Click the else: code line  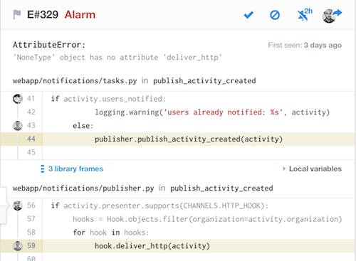pyautogui.click(x=83, y=126)
